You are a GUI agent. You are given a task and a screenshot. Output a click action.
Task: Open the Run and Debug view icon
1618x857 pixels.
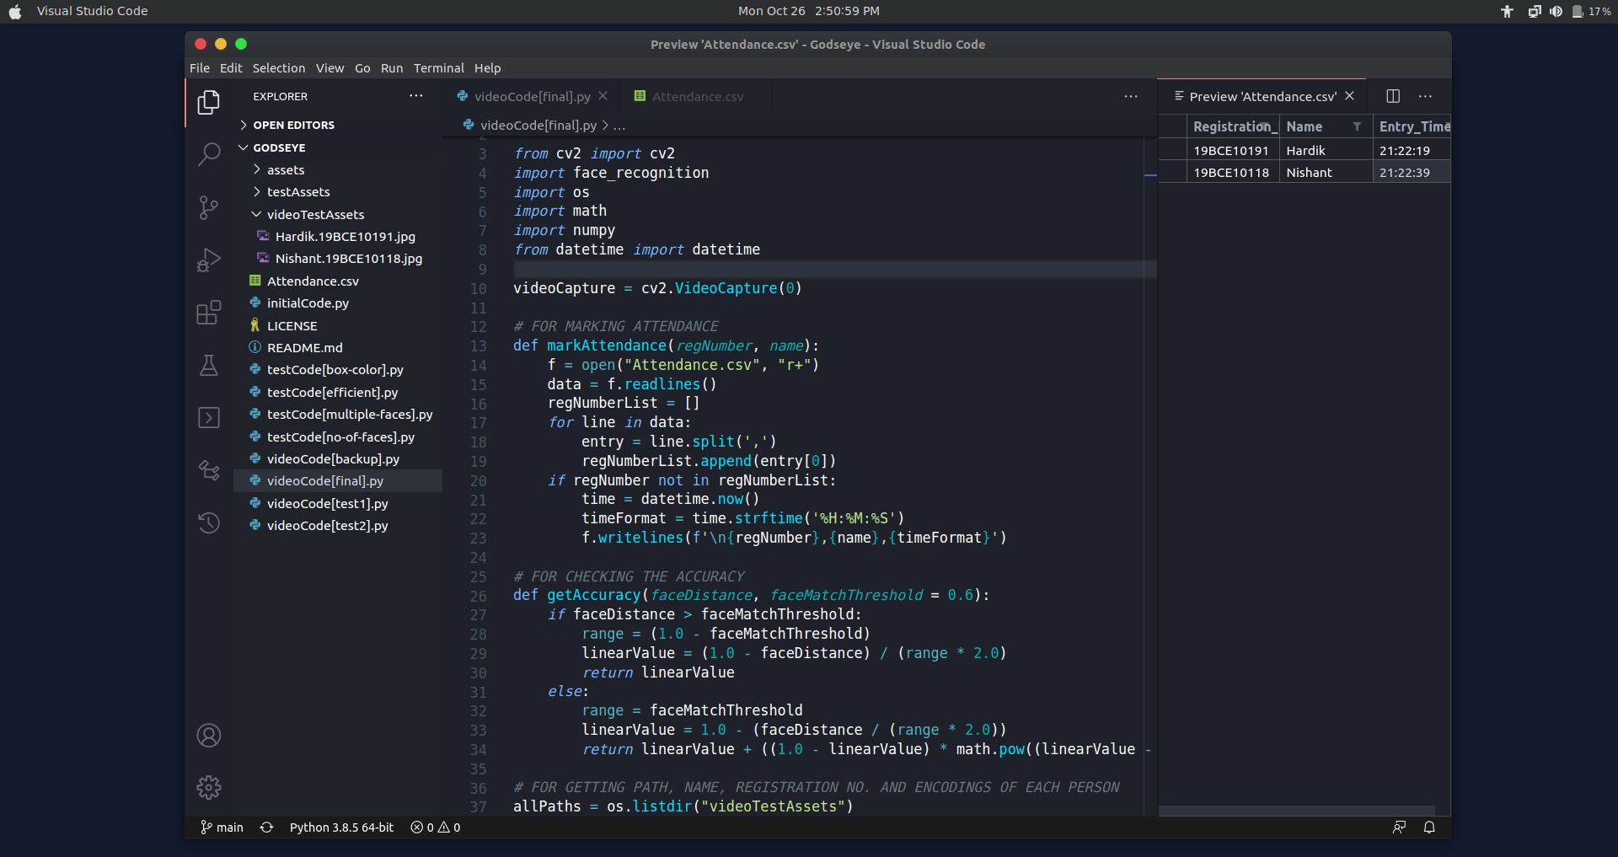point(208,260)
